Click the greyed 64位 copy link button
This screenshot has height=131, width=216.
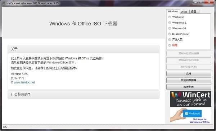189,60
